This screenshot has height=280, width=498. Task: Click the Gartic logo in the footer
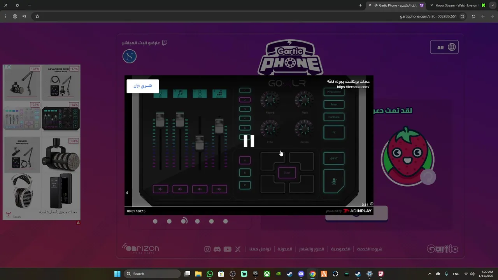[442, 249]
